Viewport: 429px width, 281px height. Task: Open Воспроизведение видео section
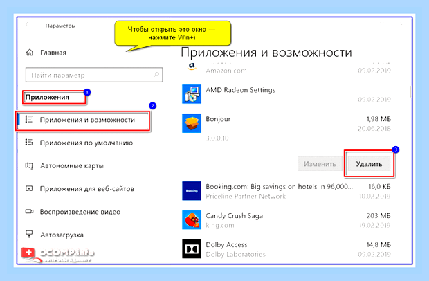(x=80, y=212)
